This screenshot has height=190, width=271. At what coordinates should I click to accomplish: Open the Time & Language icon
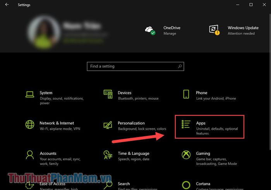tap(108, 155)
